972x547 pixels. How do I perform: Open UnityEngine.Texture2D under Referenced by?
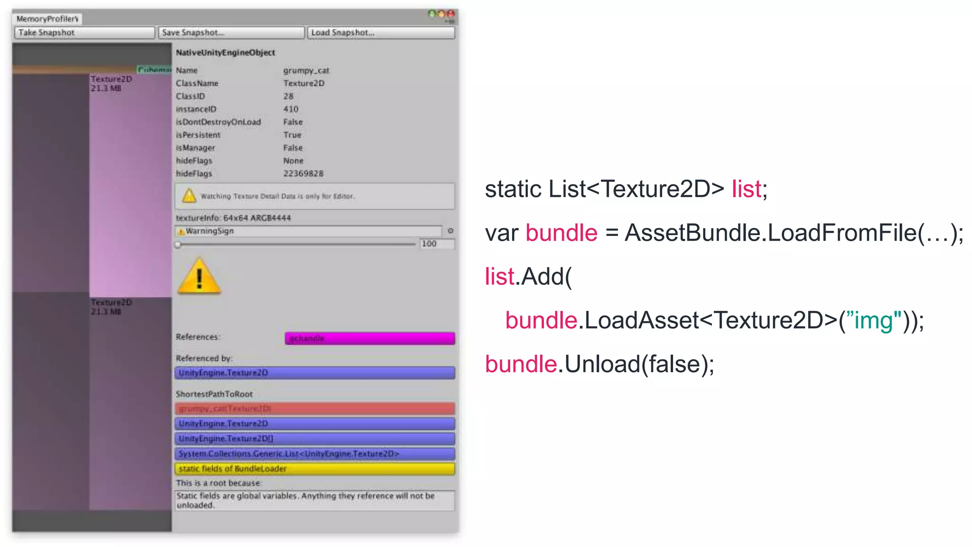click(x=314, y=373)
